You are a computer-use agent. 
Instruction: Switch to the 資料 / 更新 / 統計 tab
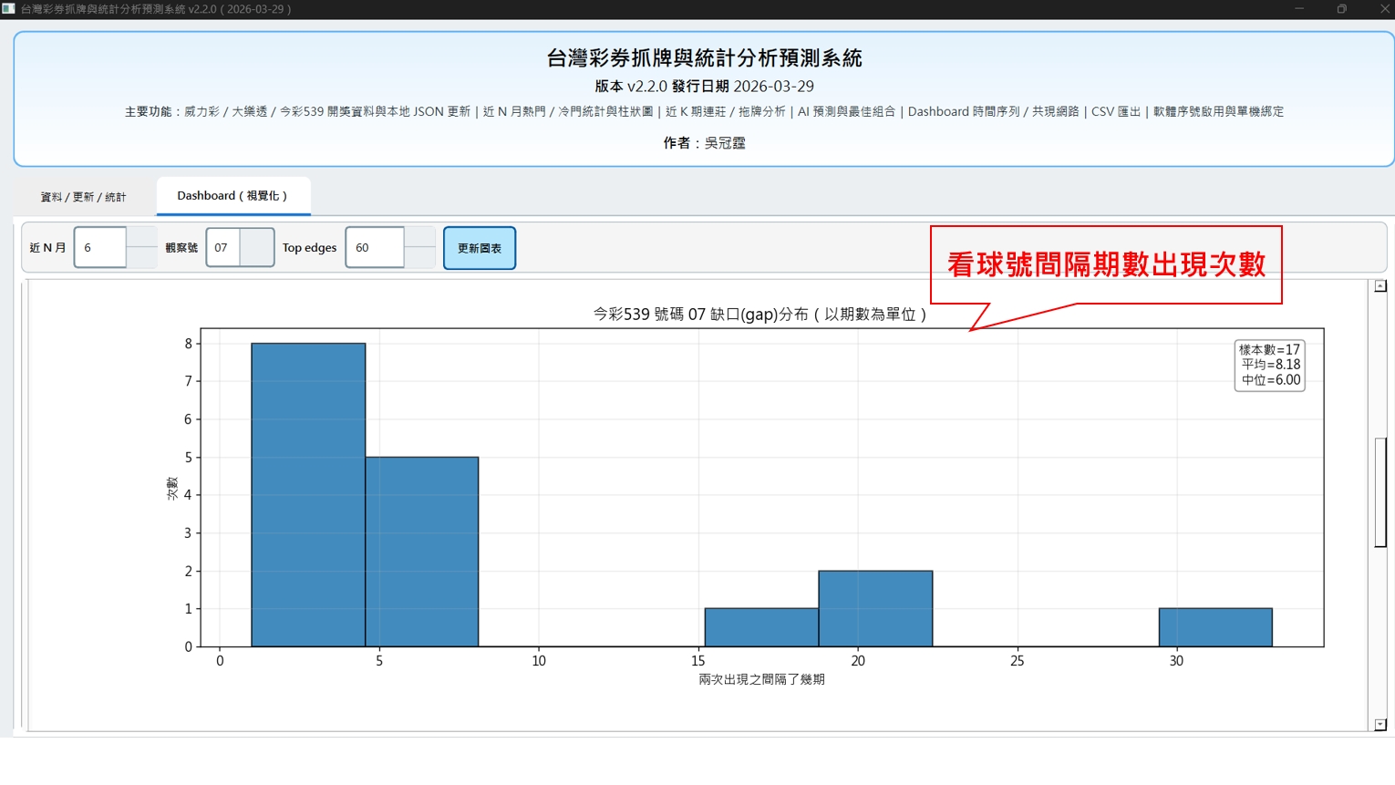[x=83, y=197]
